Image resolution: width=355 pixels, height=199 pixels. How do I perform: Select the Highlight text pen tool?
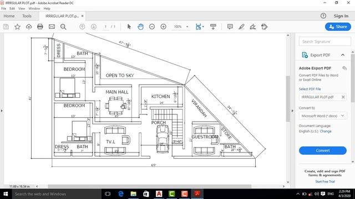(x=241, y=27)
